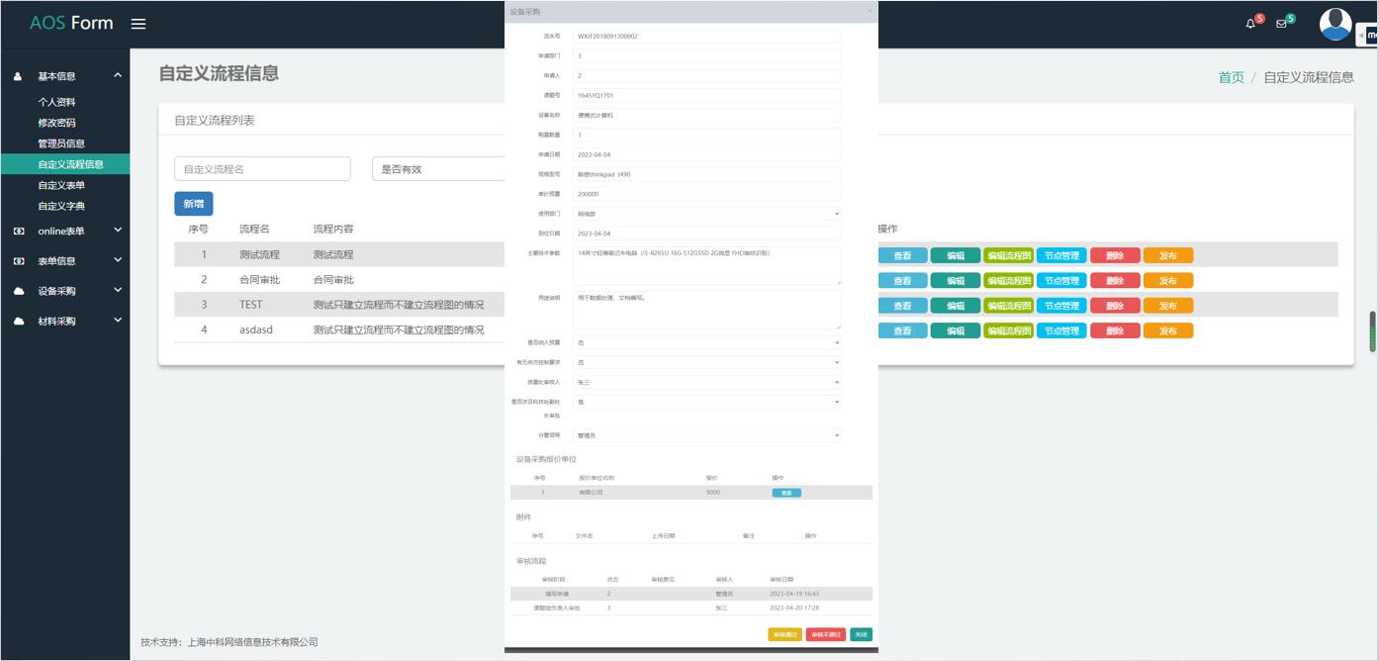
Task: Open the 分管领导 dropdown
Action: [706, 435]
